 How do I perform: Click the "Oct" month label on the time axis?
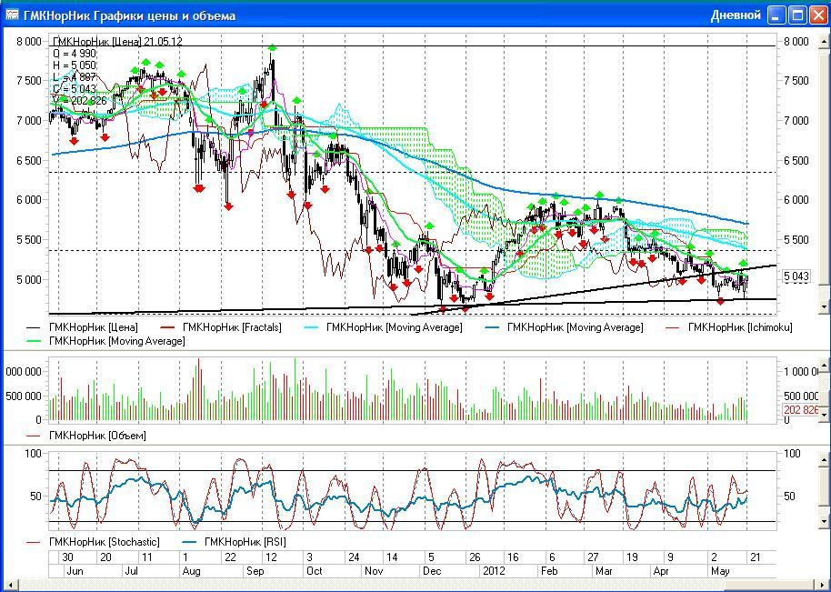pos(315,571)
